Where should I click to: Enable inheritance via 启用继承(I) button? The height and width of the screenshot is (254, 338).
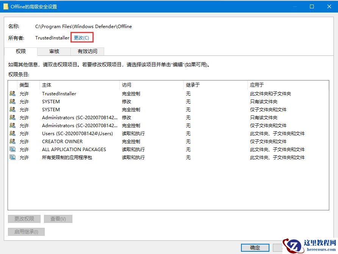(26, 232)
